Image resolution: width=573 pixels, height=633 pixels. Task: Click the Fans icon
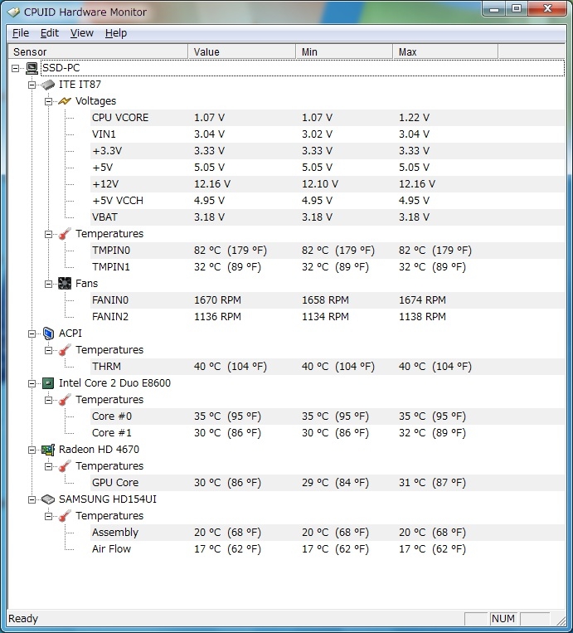[x=65, y=284]
